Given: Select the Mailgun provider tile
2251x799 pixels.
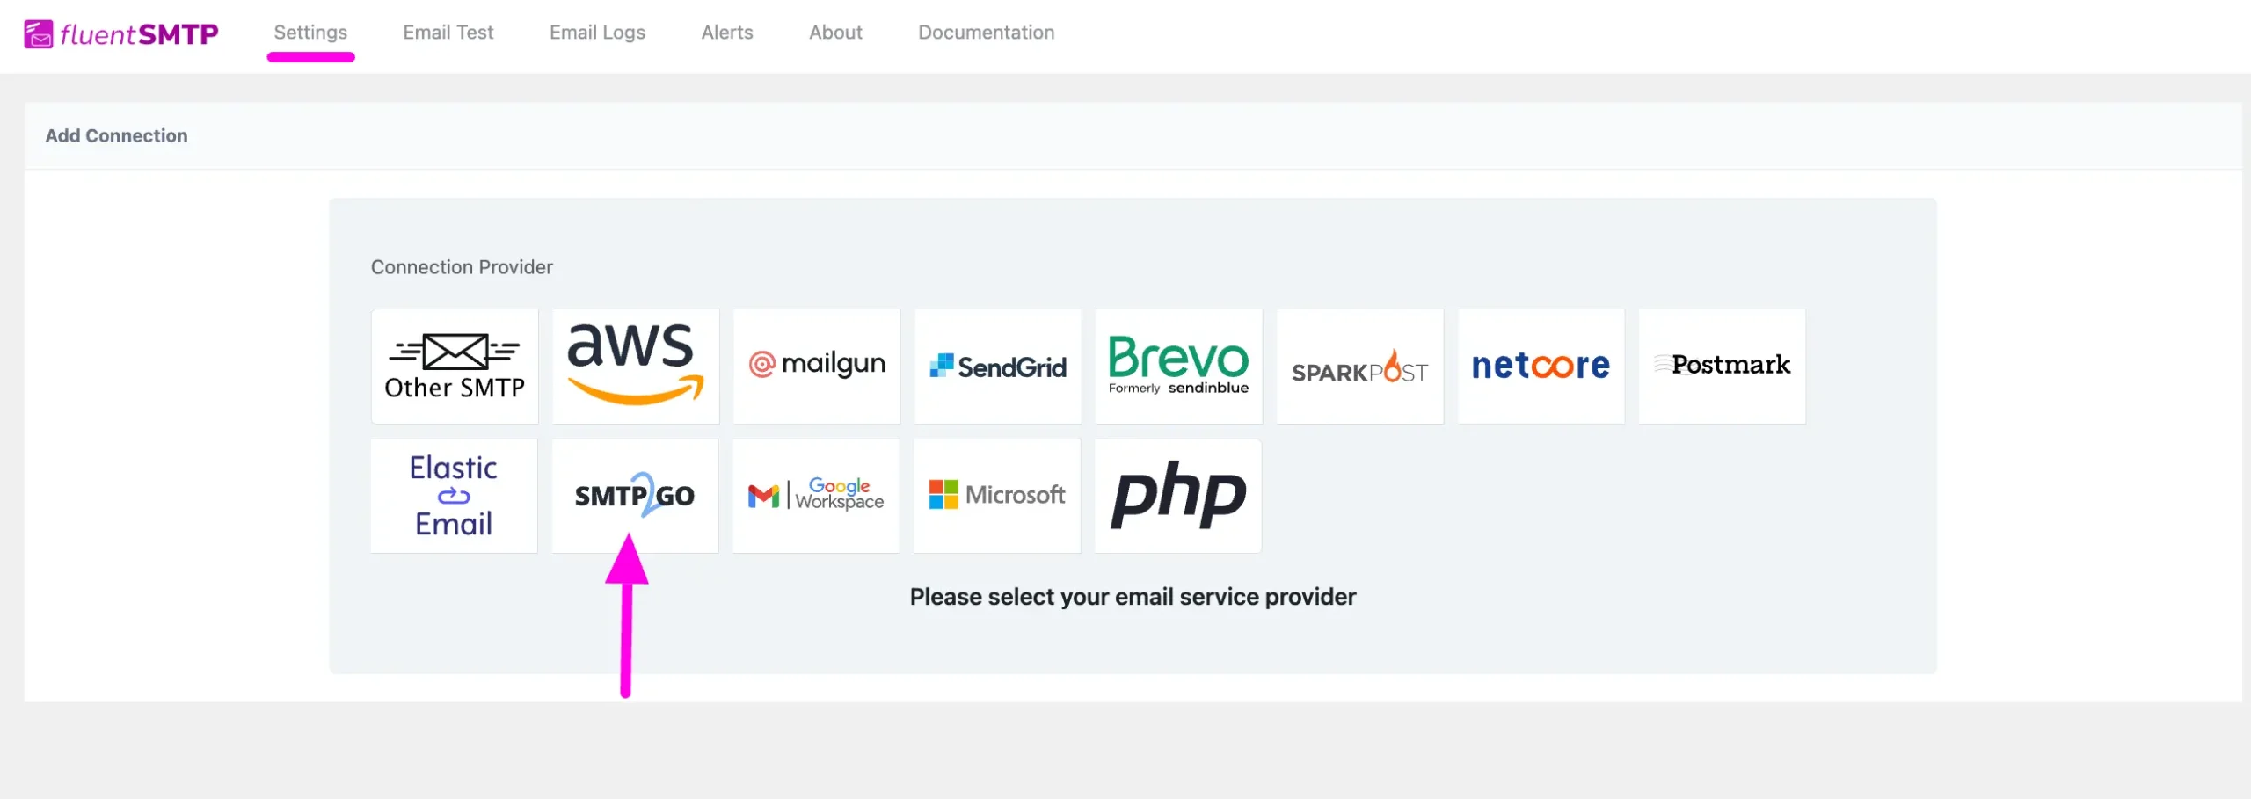Looking at the screenshot, I should [817, 366].
